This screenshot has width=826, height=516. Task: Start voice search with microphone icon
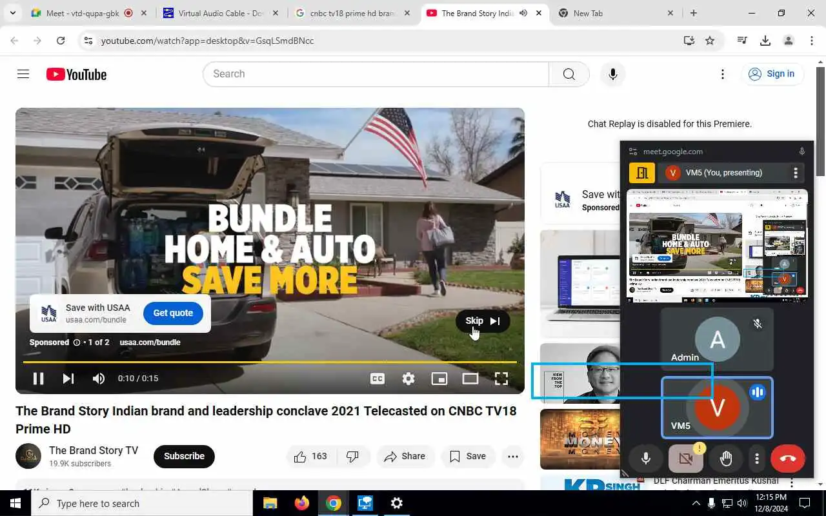(612, 74)
